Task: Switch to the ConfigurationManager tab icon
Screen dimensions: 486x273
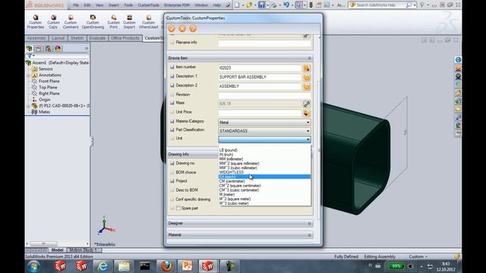Action: tap(48, 49)
